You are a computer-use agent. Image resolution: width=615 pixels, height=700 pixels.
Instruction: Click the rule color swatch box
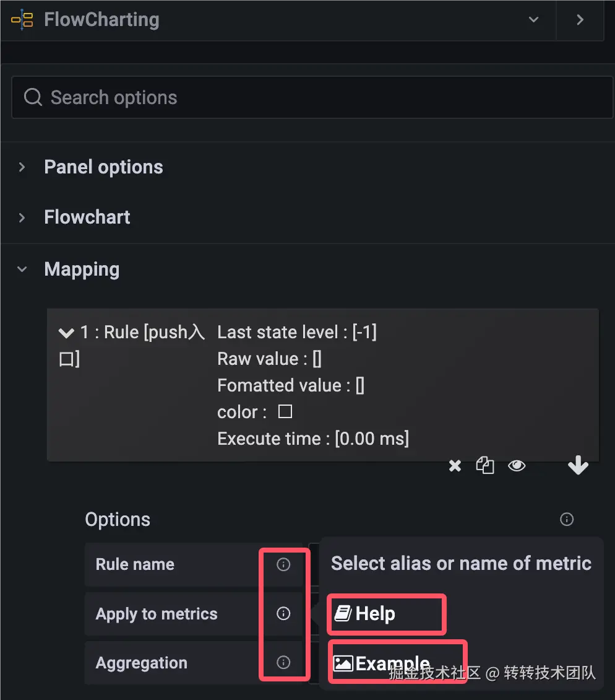click(285, 412)
